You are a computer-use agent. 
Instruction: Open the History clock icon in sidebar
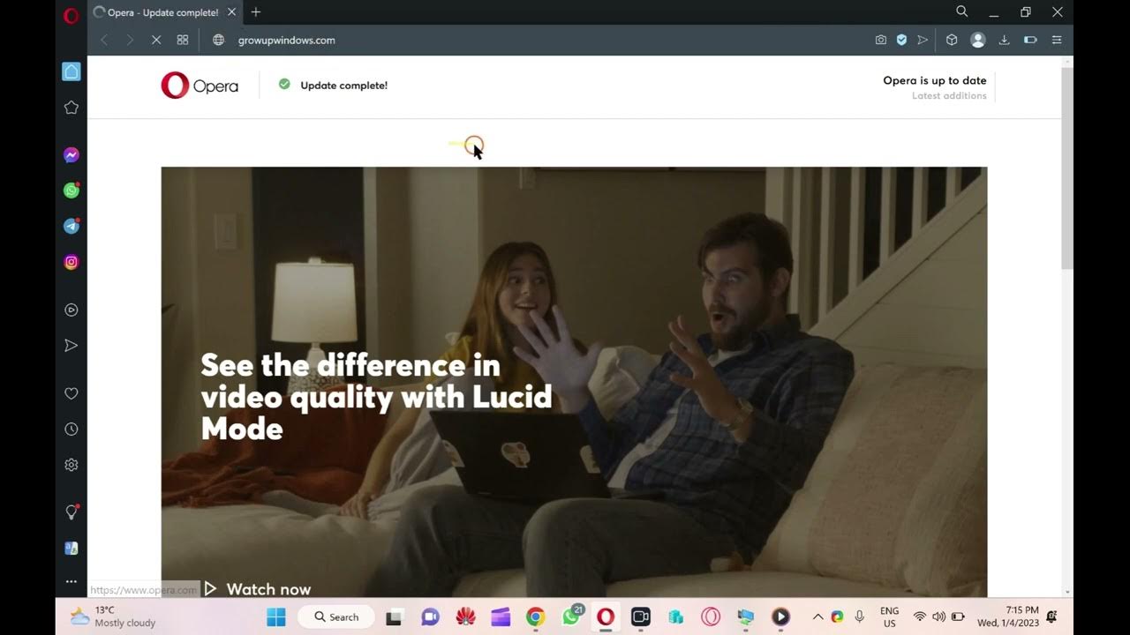[72, 429]
